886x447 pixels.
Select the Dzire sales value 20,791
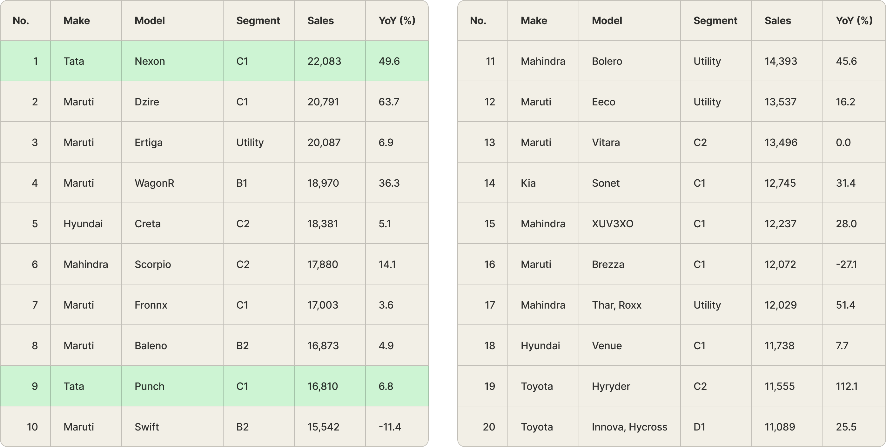[x=323, y=102]
